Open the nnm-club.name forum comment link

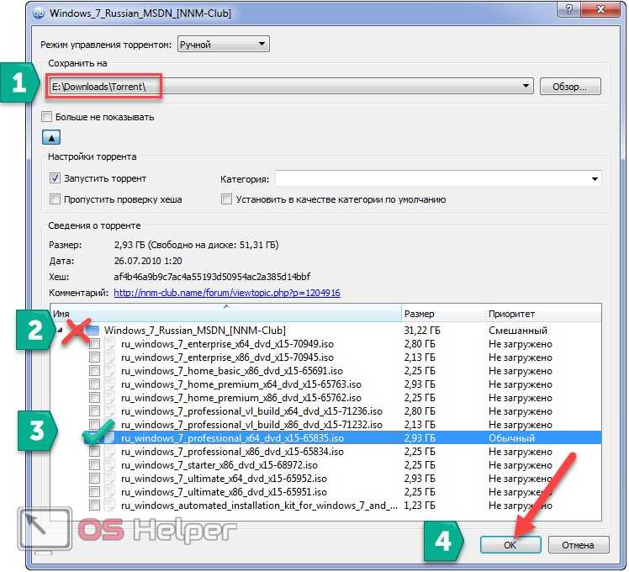click(x=227, y=293)
